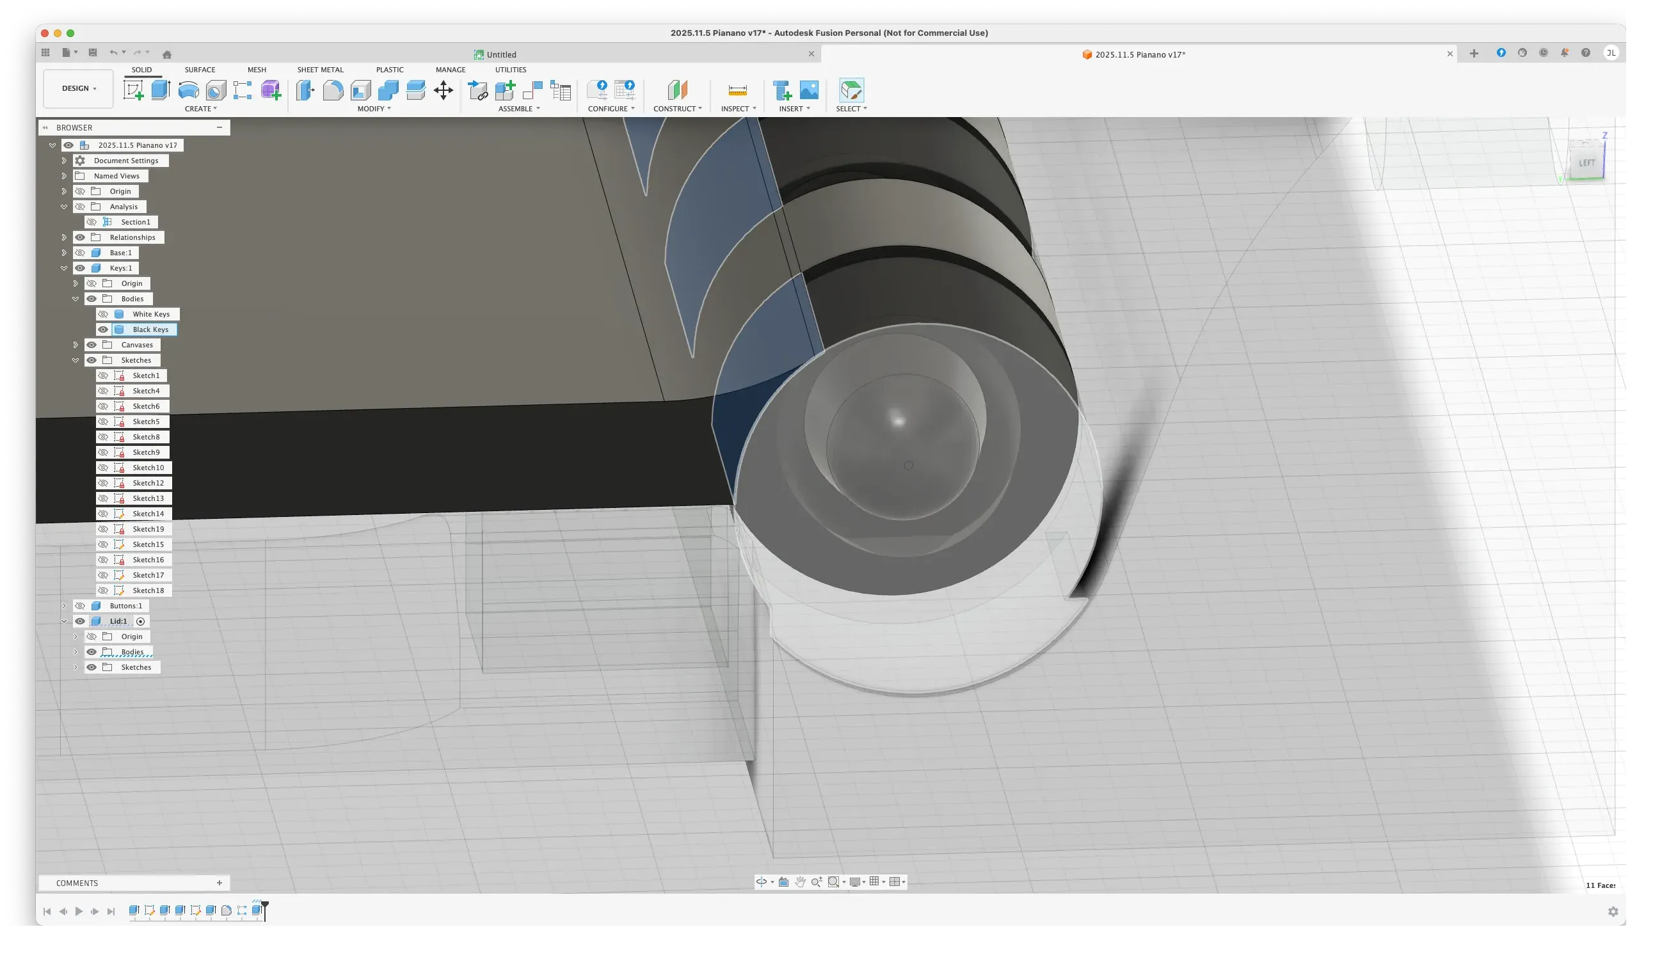Viewport: 1662px width, 973px height.
Task: Select the Extrude tool in Create panel
Action: pyautogui.click(x=160, y=90)
